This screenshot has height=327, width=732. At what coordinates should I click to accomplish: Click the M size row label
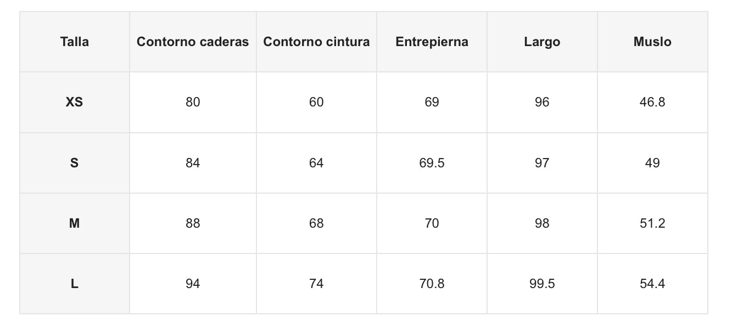pos(75,223)
